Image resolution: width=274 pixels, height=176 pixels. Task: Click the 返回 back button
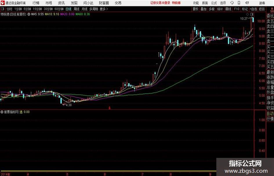pyautogui.click(x=262, y=9)
